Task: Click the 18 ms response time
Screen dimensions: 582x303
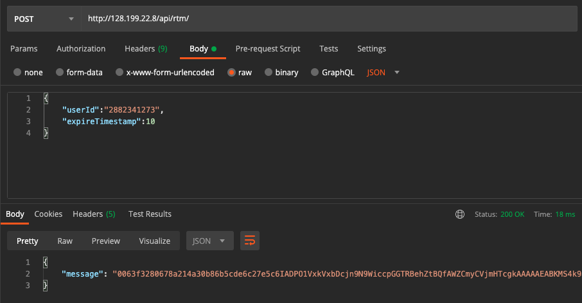Action: [565, 214]
